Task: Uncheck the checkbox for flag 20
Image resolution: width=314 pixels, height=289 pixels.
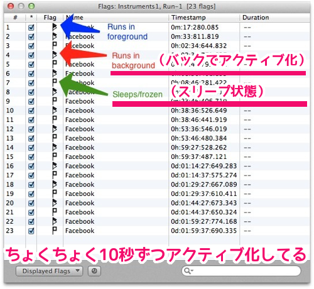Action: point(31,203)
